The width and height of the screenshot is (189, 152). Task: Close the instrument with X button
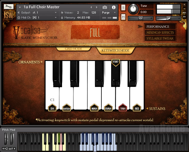(184, 5)
